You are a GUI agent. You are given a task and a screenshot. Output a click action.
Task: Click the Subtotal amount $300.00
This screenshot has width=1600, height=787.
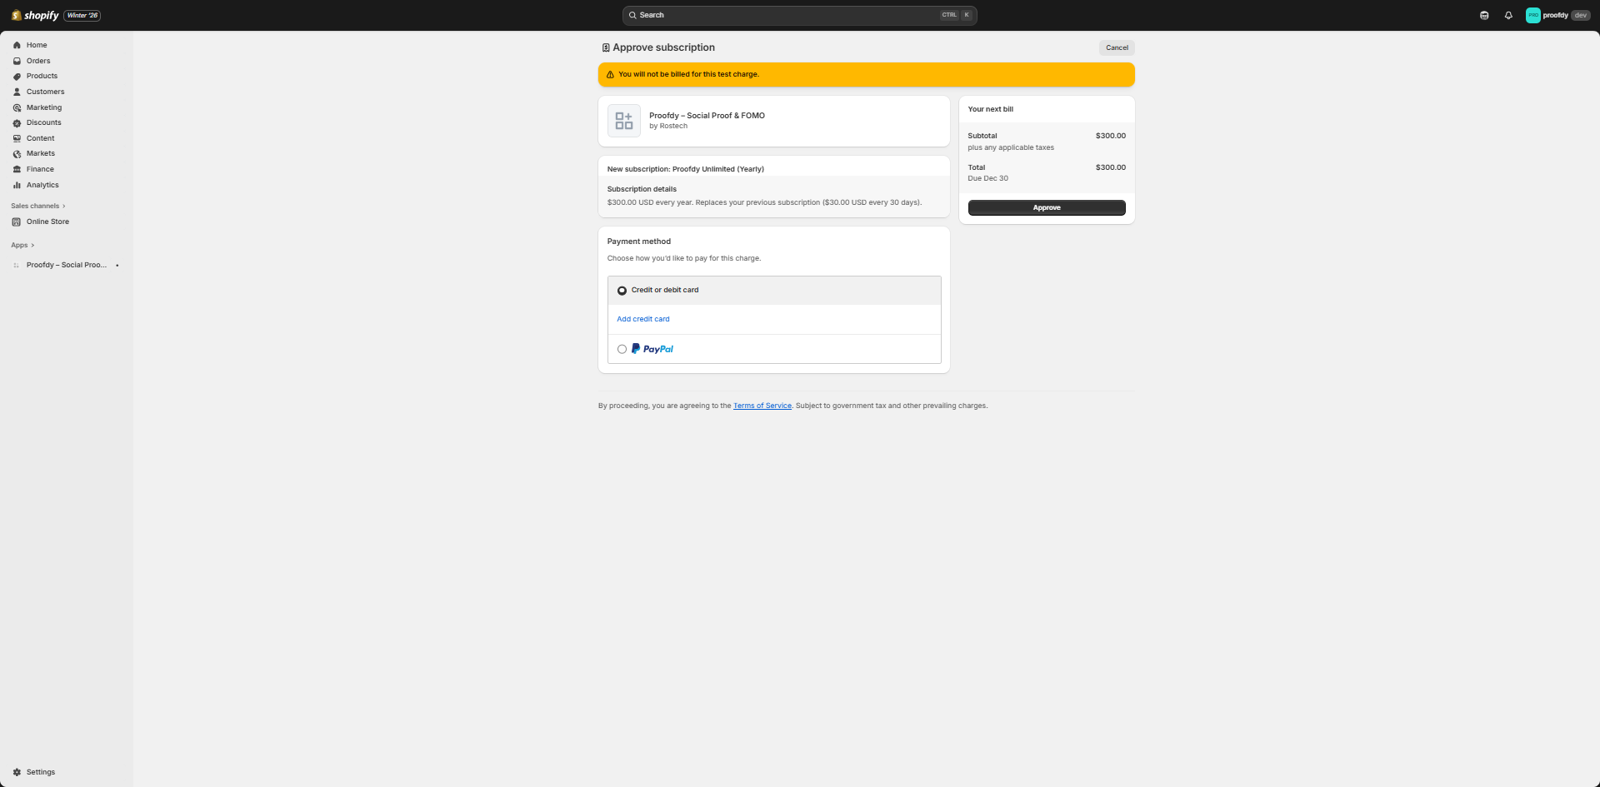(1111, 136)
